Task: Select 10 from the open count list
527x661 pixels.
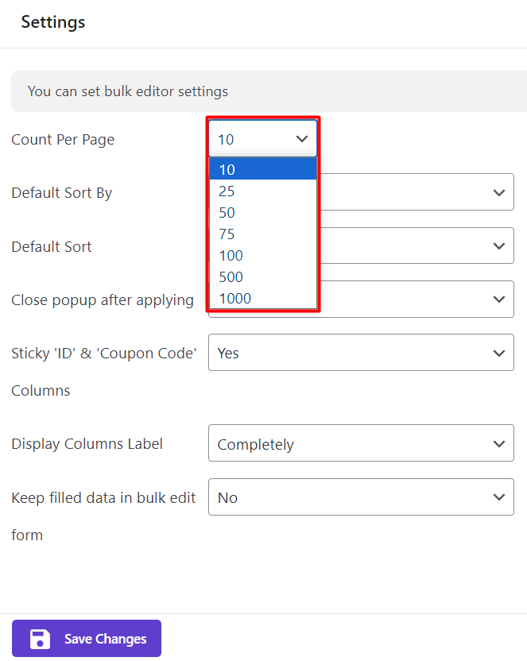Action: 262,169
